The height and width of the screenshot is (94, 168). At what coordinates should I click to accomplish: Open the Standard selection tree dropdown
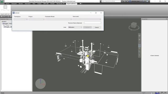point(6,21)
